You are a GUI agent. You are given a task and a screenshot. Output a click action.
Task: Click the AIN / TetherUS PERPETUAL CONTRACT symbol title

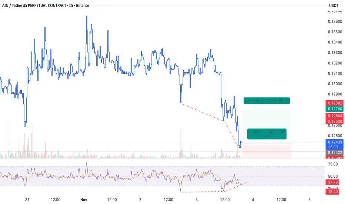click(x=46, y=6)
